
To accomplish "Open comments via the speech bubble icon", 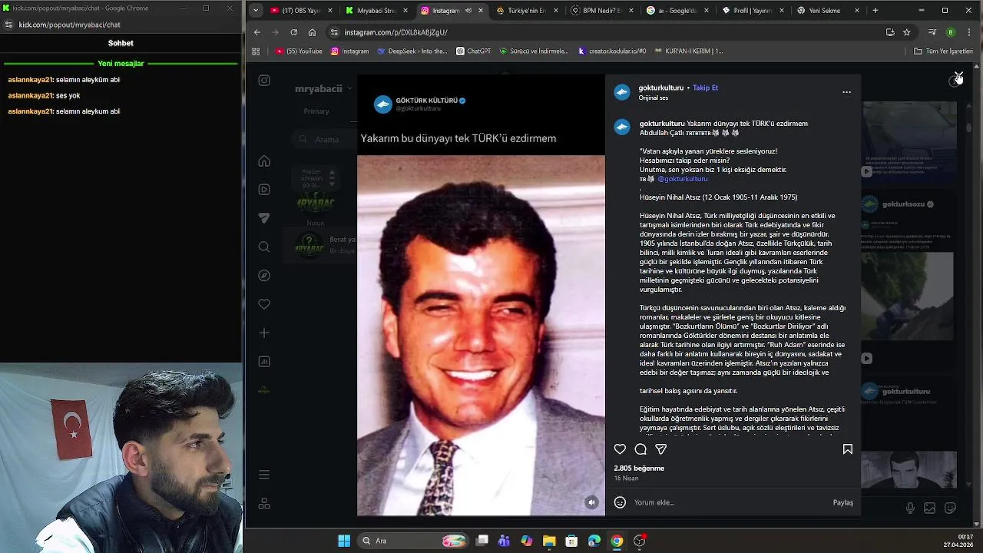I will coord(640,449).
